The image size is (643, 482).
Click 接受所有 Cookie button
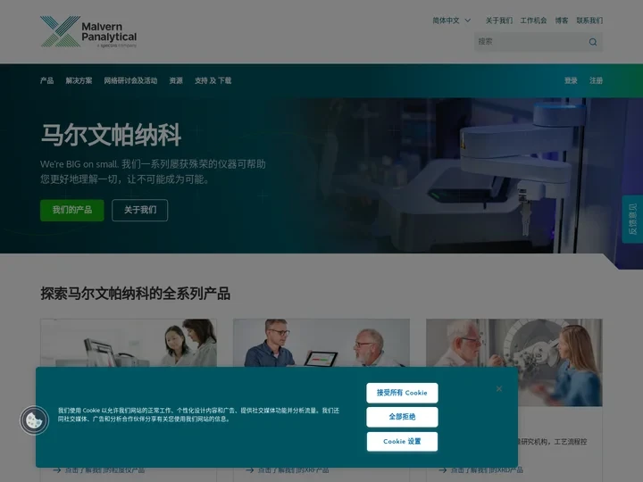tap(402, 393)
